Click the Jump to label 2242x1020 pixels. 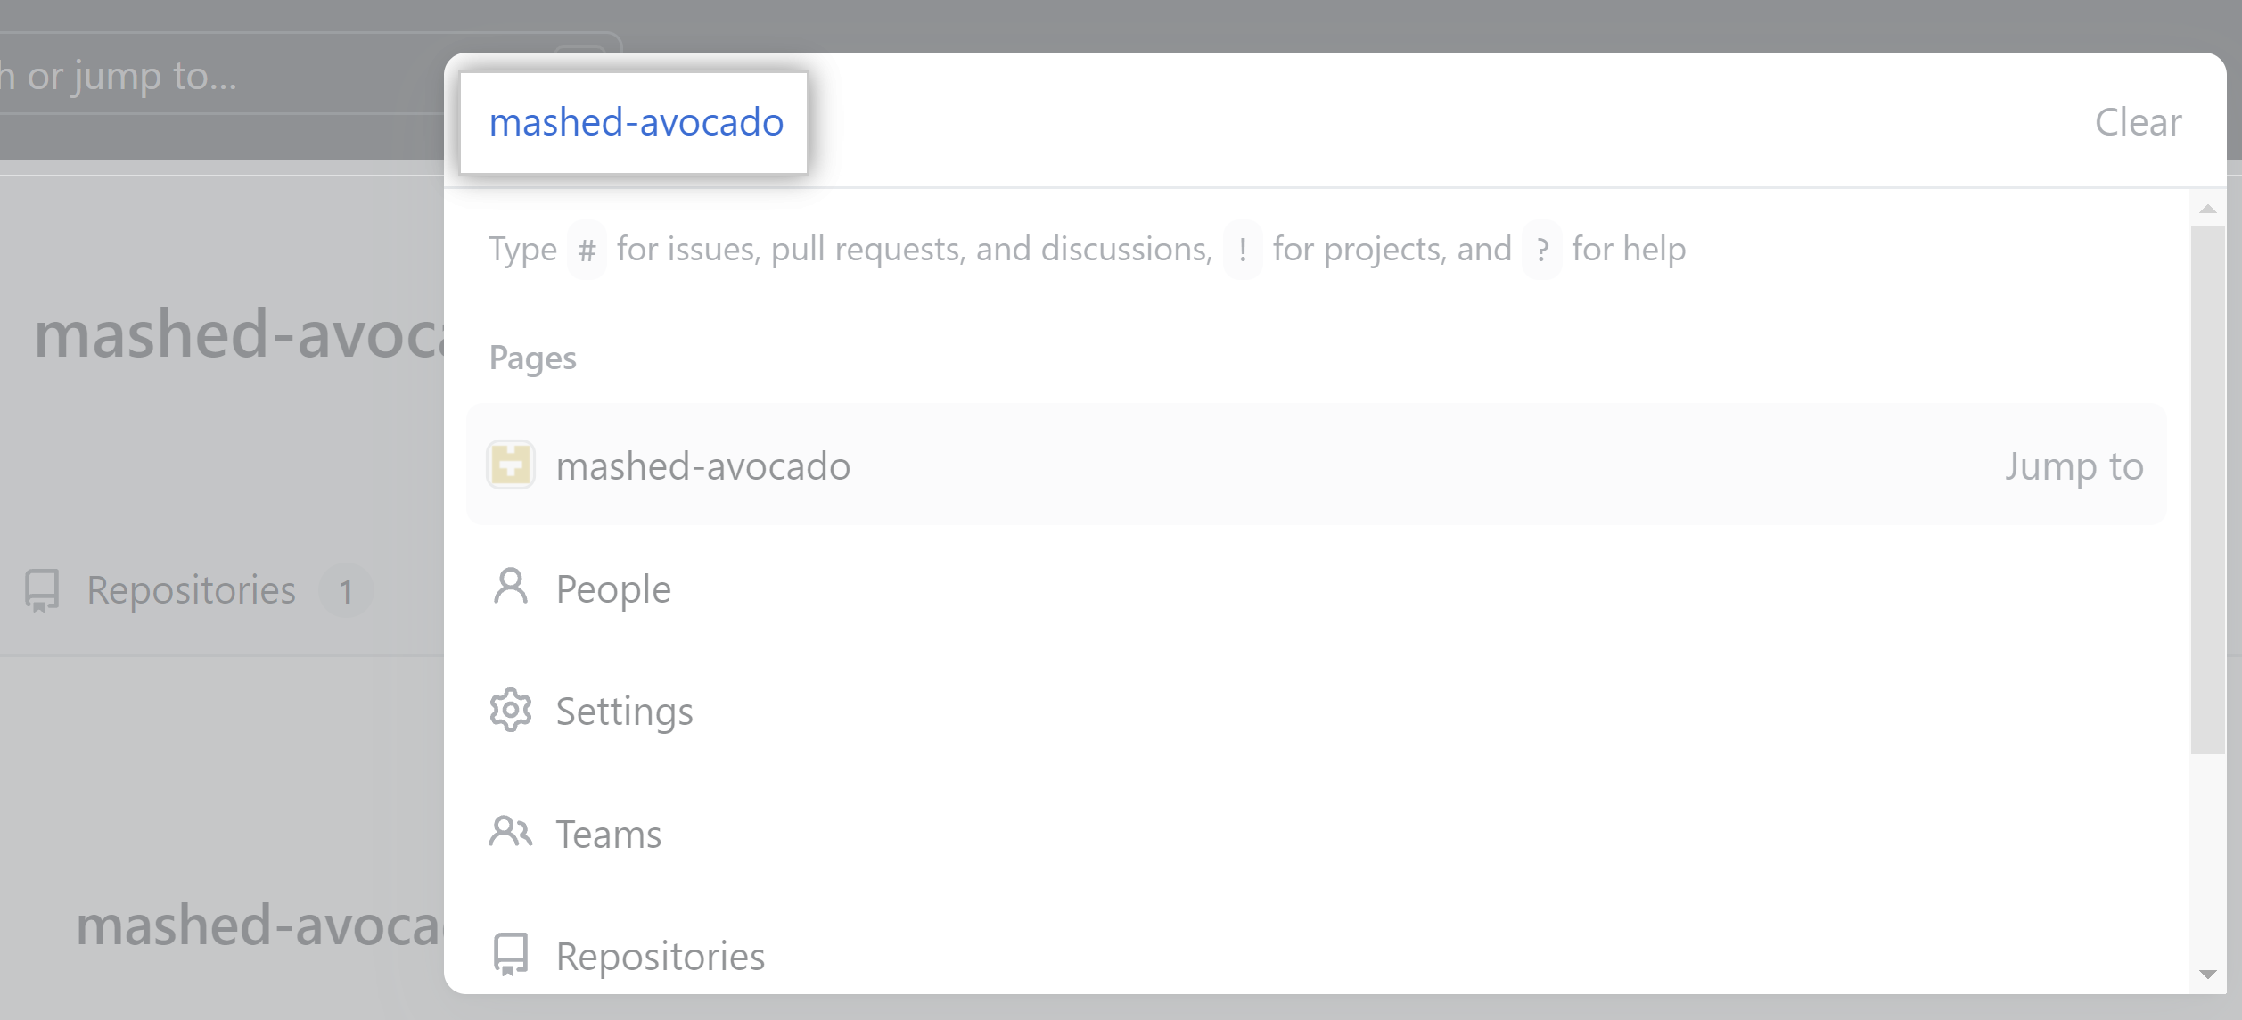2074,465
